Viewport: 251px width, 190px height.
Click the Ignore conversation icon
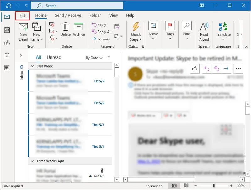coord(52,24)
